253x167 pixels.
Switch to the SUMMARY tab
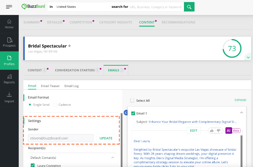[31, 22]
